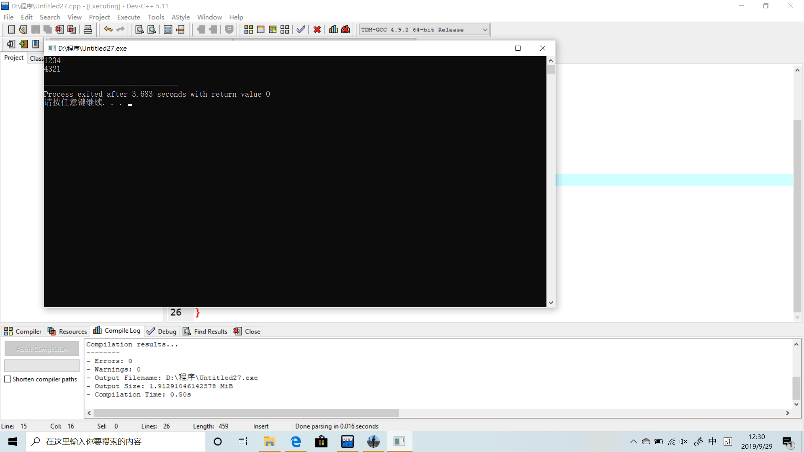Click the Find (magnifier) toolbar icon

pos(139,29)
